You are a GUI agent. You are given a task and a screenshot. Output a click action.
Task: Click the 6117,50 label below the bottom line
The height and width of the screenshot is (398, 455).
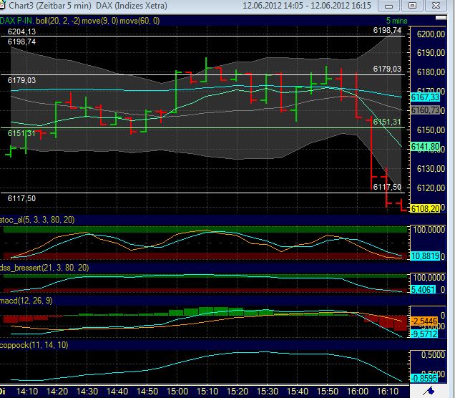[21, 198]
